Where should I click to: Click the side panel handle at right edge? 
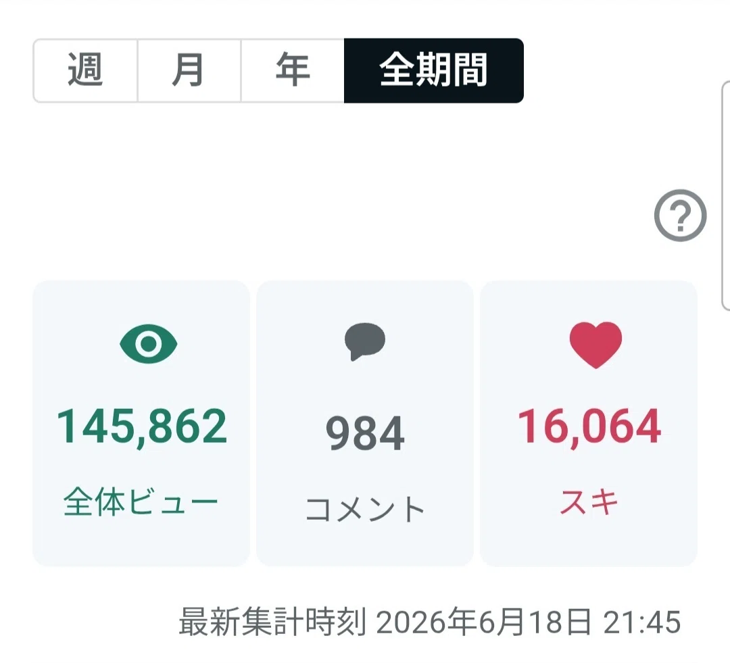(x=725, y=195)
